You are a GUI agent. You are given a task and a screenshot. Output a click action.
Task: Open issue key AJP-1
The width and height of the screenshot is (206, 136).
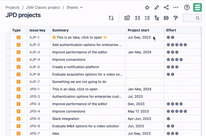(x=35, y=37)
